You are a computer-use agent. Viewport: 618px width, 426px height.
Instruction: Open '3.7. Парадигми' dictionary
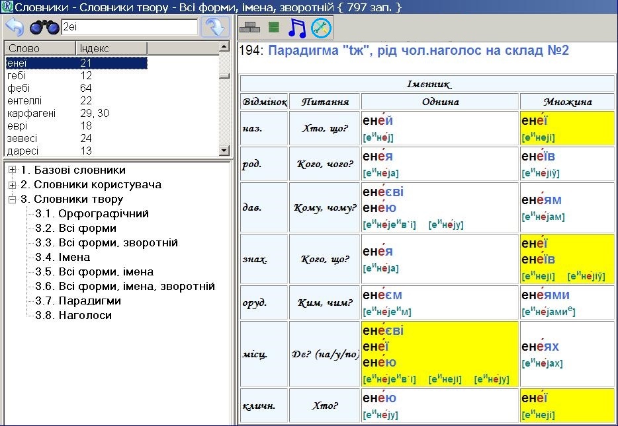tap(77, 301)
